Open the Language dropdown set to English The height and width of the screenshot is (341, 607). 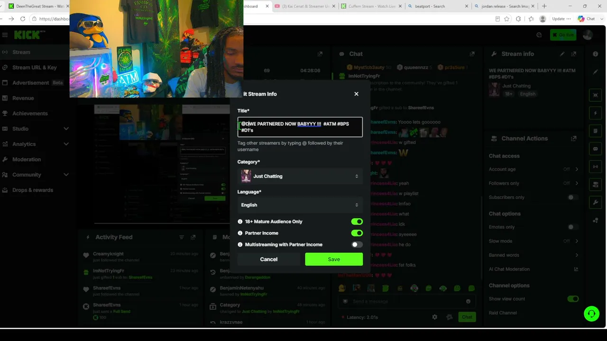click(300, 205)
